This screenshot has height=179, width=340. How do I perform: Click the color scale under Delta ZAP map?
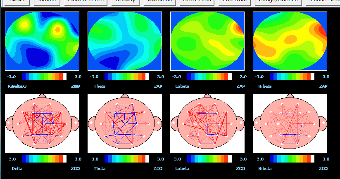pos(44,77)
